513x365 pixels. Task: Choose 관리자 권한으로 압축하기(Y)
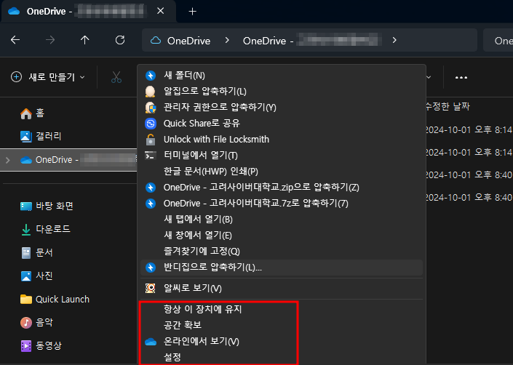pos(282,107)
